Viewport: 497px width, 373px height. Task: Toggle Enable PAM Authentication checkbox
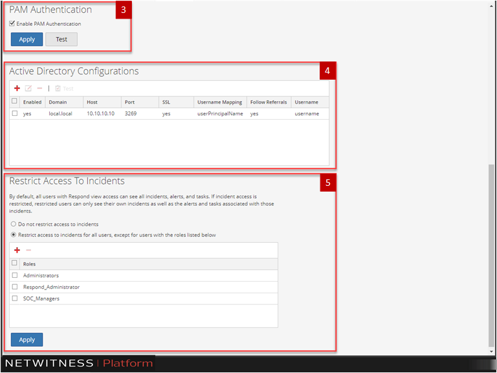point(12,24)
